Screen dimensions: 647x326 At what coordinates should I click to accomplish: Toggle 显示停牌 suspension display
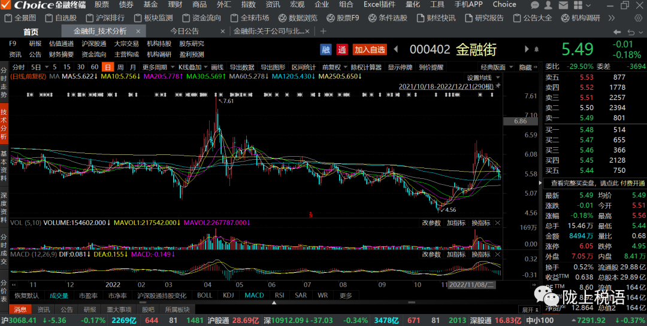[400, 67]
